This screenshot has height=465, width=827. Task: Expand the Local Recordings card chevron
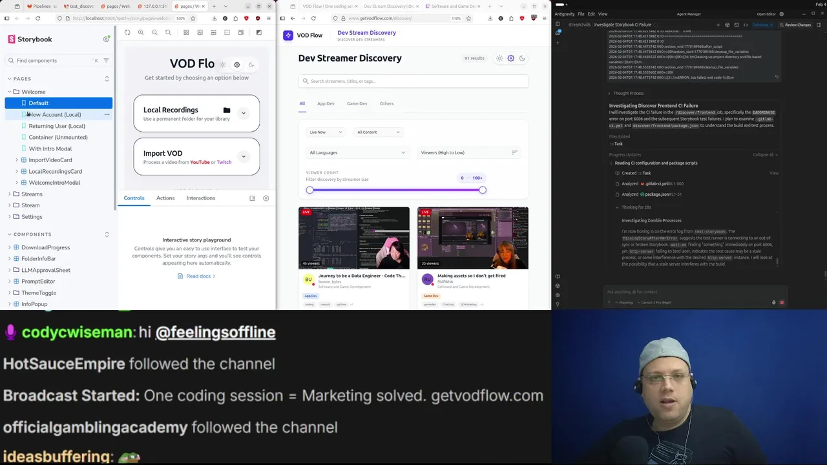(244, 113)
